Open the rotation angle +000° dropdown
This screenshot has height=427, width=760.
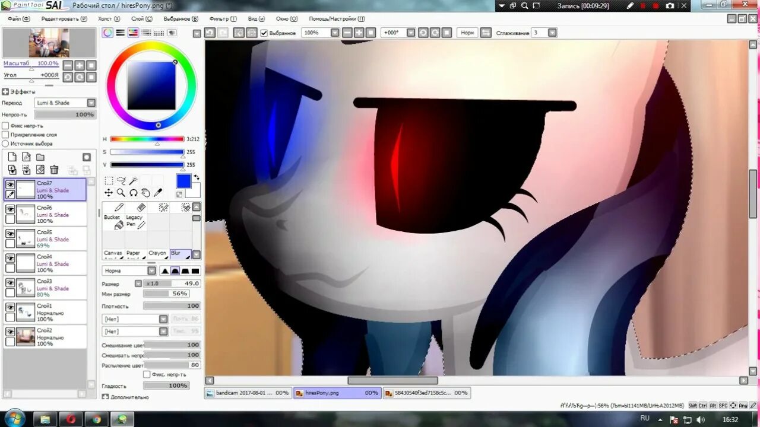410,33
